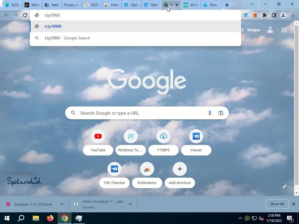
Task: Click the blue Optic extension icon in the toolbar
Action: (x=246, y=15)
